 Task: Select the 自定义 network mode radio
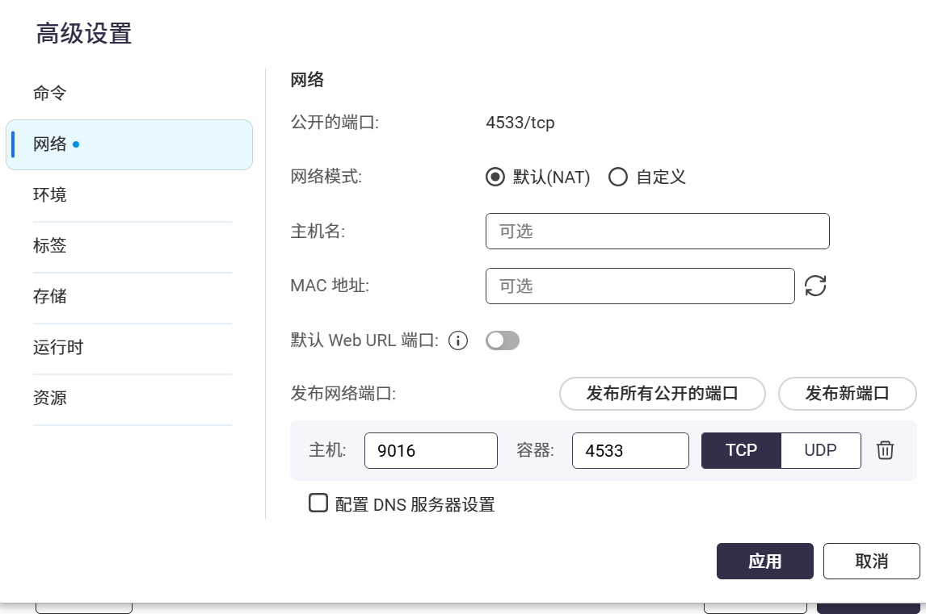[x=618, y=178]
